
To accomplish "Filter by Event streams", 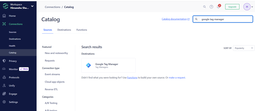I will pyautogui.click(x=52, y=74).
